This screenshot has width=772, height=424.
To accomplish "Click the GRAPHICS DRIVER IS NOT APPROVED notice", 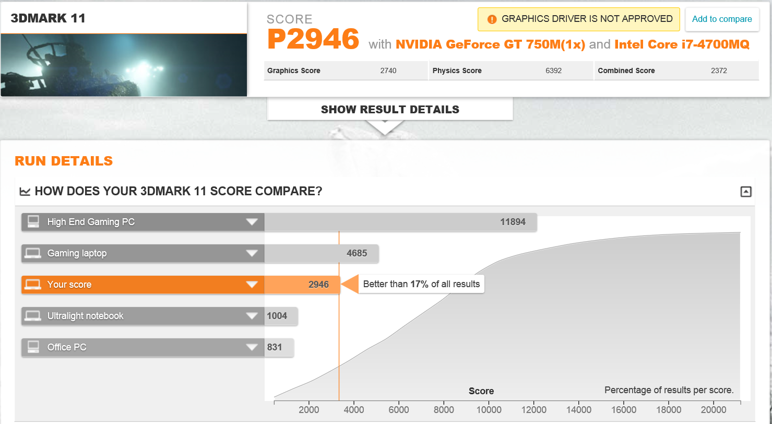I will tap(579, 19).
